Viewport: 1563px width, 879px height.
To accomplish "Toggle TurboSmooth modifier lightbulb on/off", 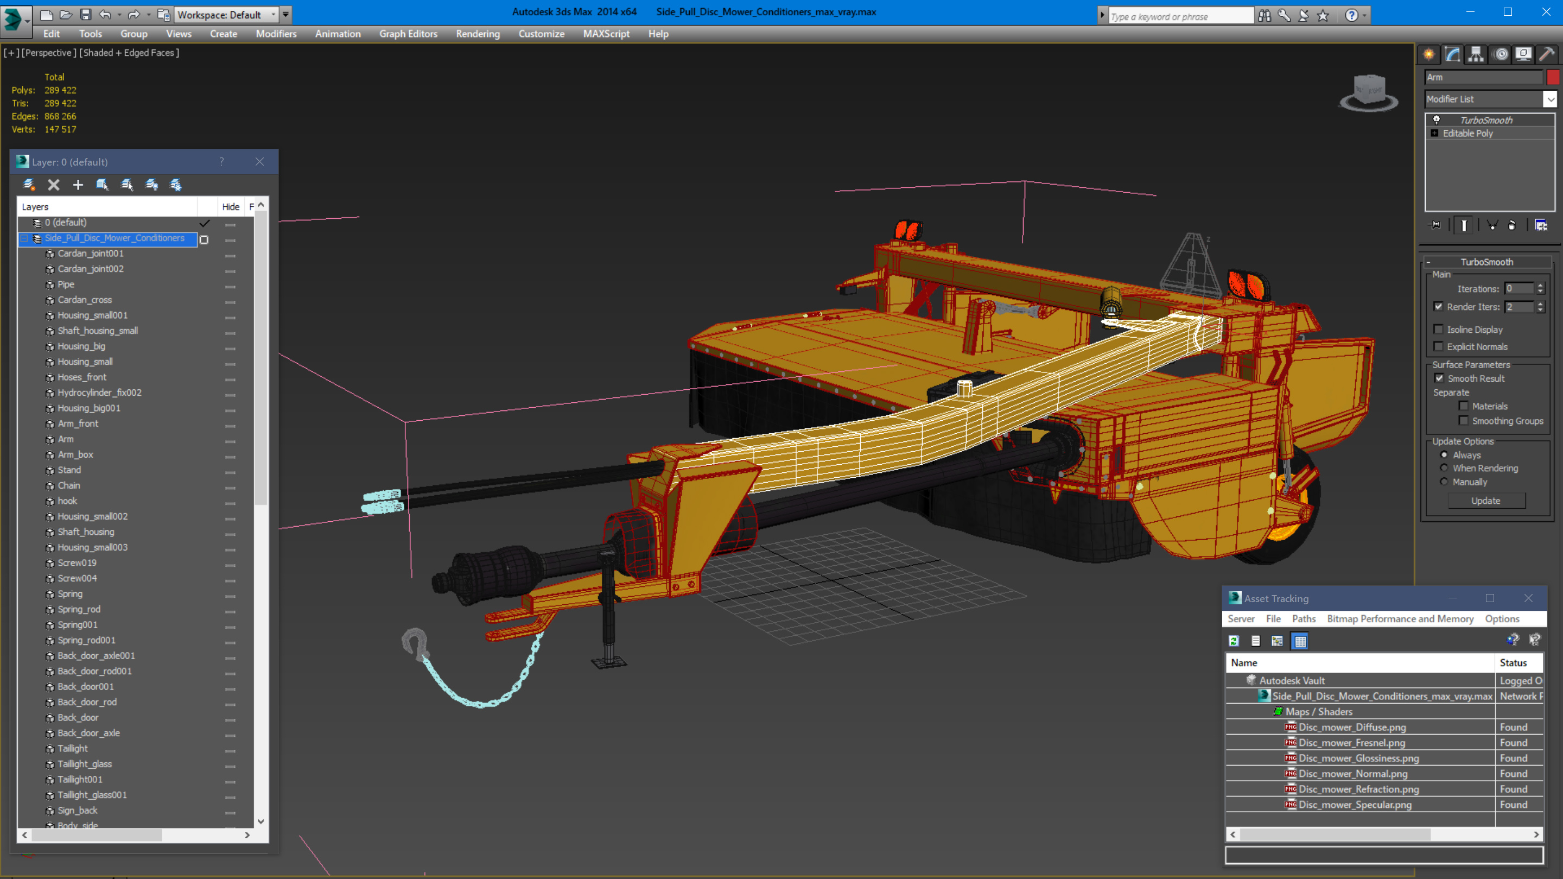I will pyautogui.click(x=1436, y=120).
